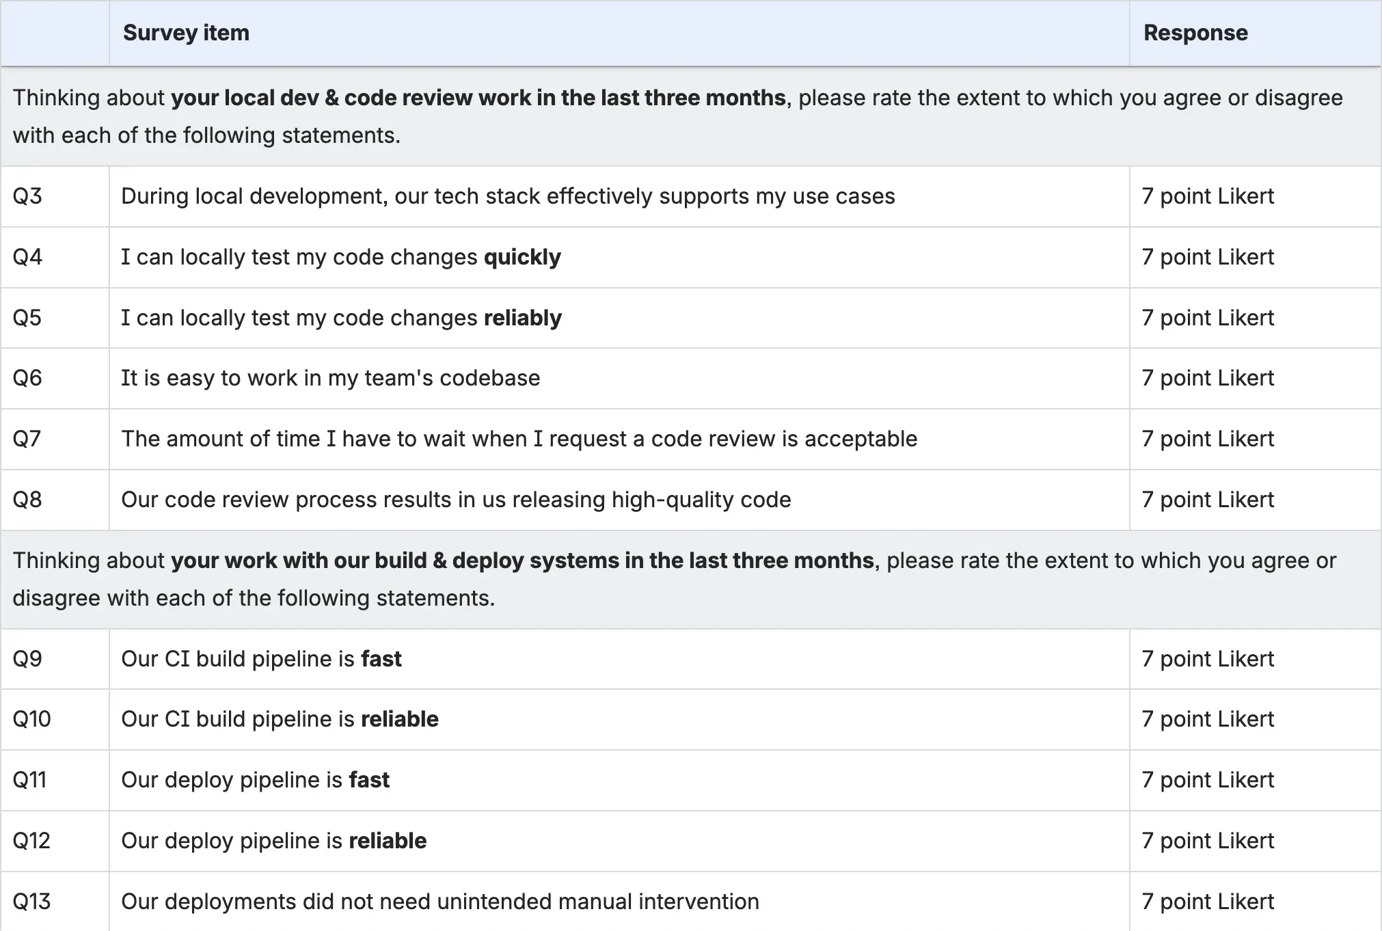The height and width of the screenshot is (931, 1382).
Task: Click the "Response" column header
Action: [1195, 33]
